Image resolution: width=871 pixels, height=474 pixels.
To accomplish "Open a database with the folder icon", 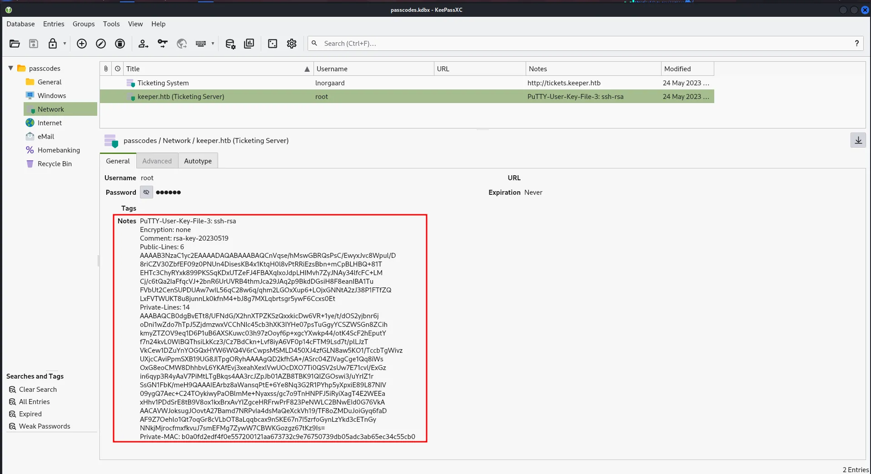I will (15, 44).
